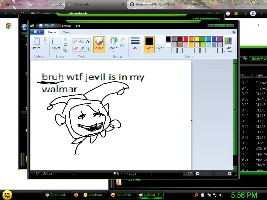
Task: Select Color 2 background button
Action: pyautogui.click(x=160, y=45)
